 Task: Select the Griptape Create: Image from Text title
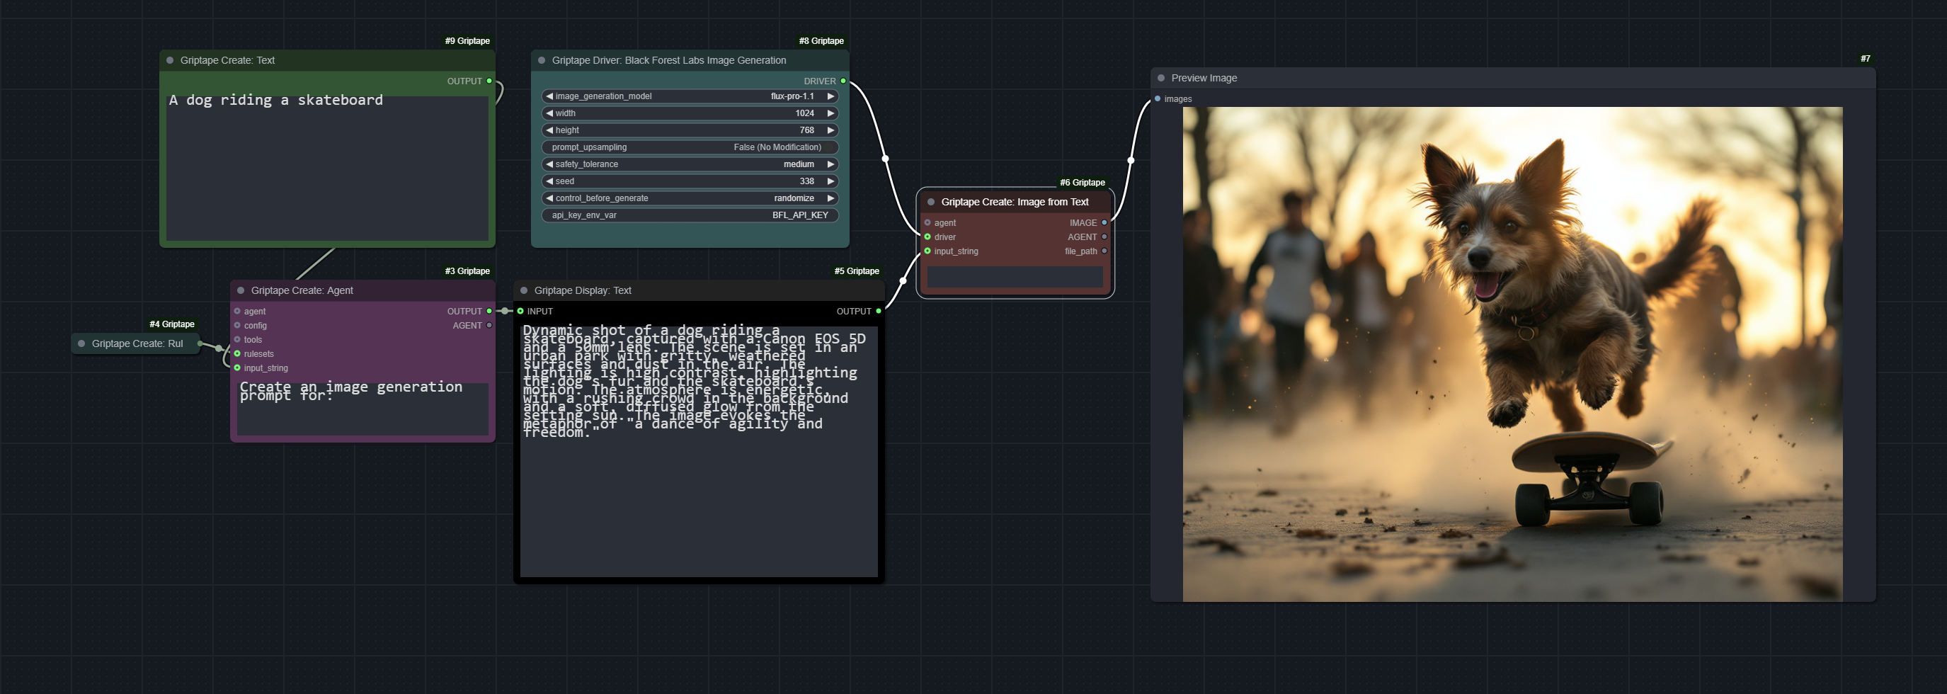click(1015, 202)
